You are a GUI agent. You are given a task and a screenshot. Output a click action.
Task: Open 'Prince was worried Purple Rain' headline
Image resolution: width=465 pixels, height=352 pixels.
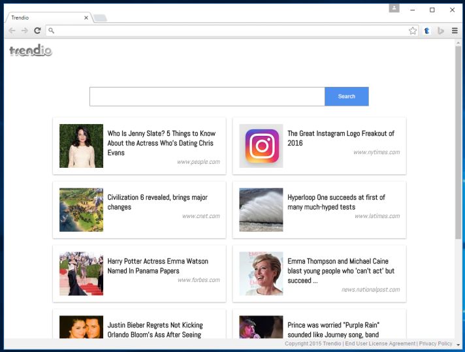tap(333, 330)
